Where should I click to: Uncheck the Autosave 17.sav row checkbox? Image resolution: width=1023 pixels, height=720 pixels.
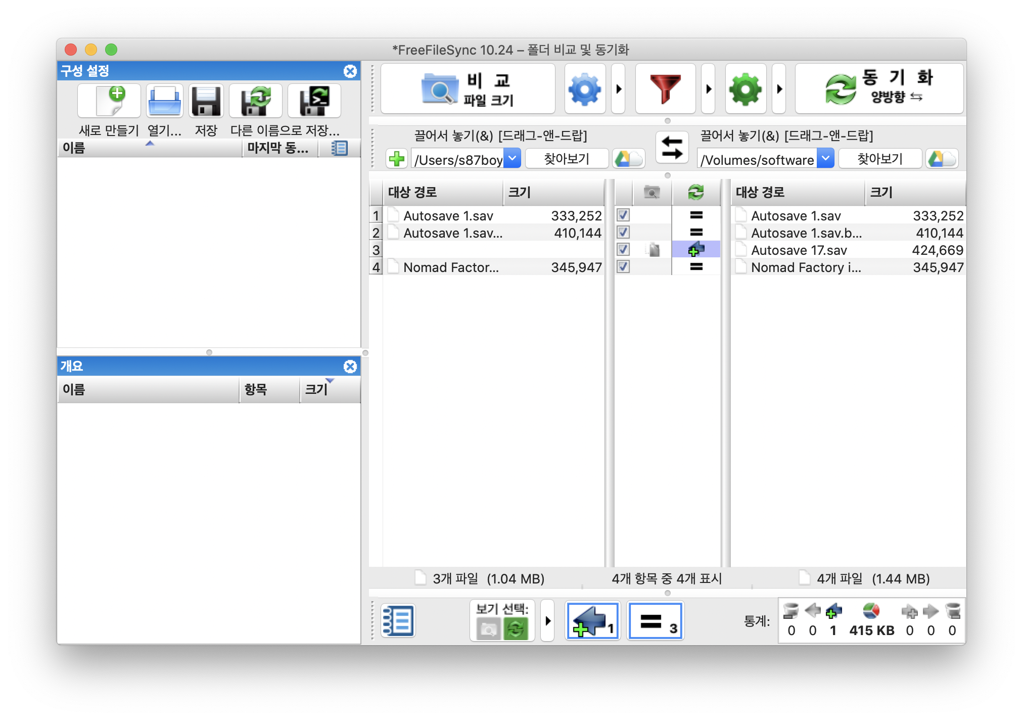pos(623,249)
